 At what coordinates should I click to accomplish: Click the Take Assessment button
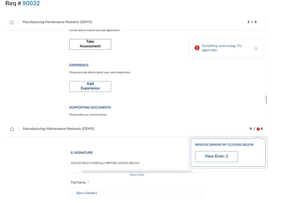point(90,44)
